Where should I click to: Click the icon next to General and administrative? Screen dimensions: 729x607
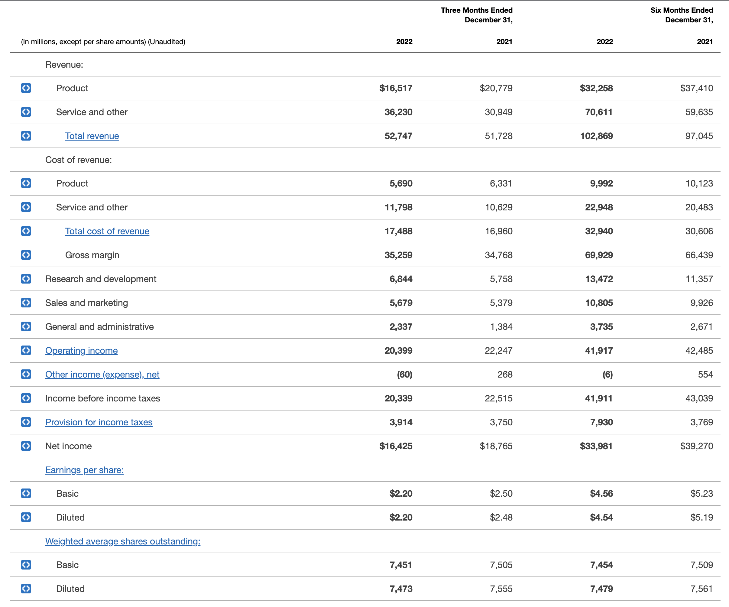[26, 326]
